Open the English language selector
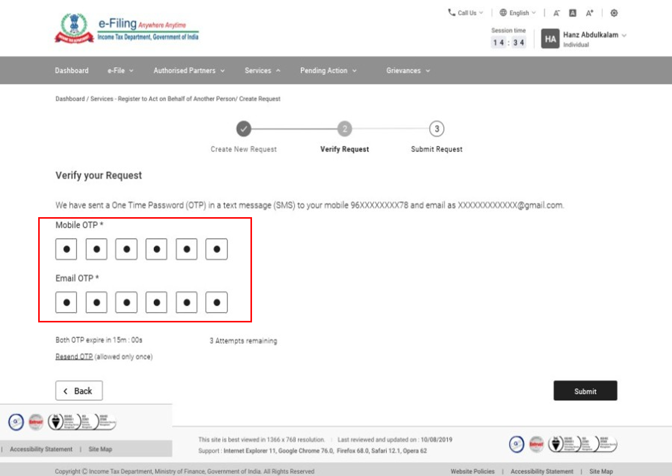 (518, 13)
